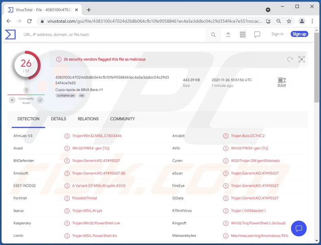321x245 pixels.
Task: Switch to the RELATIONS tab
Action: pos(88,119)
